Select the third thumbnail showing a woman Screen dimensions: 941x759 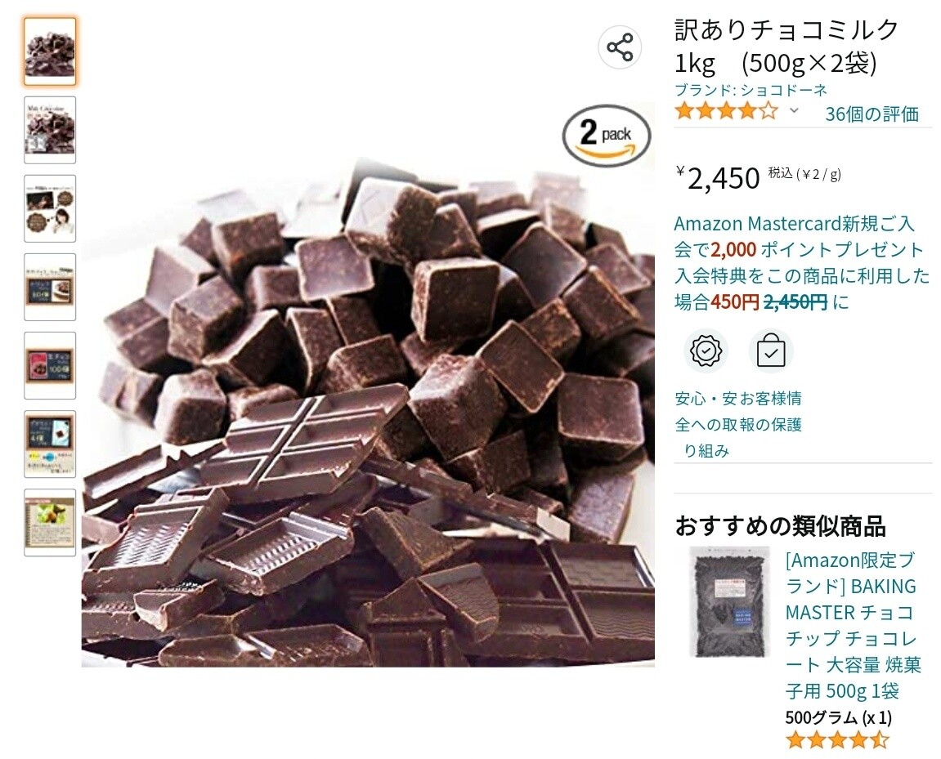coord(50,208)
